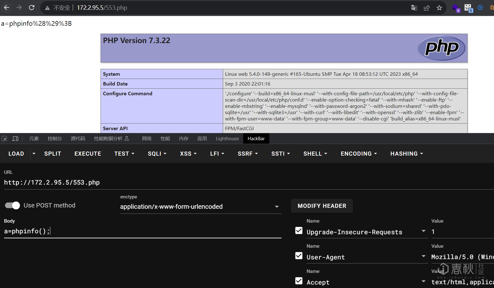494x288 pixels.
Task: Open the User-Agent header name dropdown
Action: coord(424,256)
